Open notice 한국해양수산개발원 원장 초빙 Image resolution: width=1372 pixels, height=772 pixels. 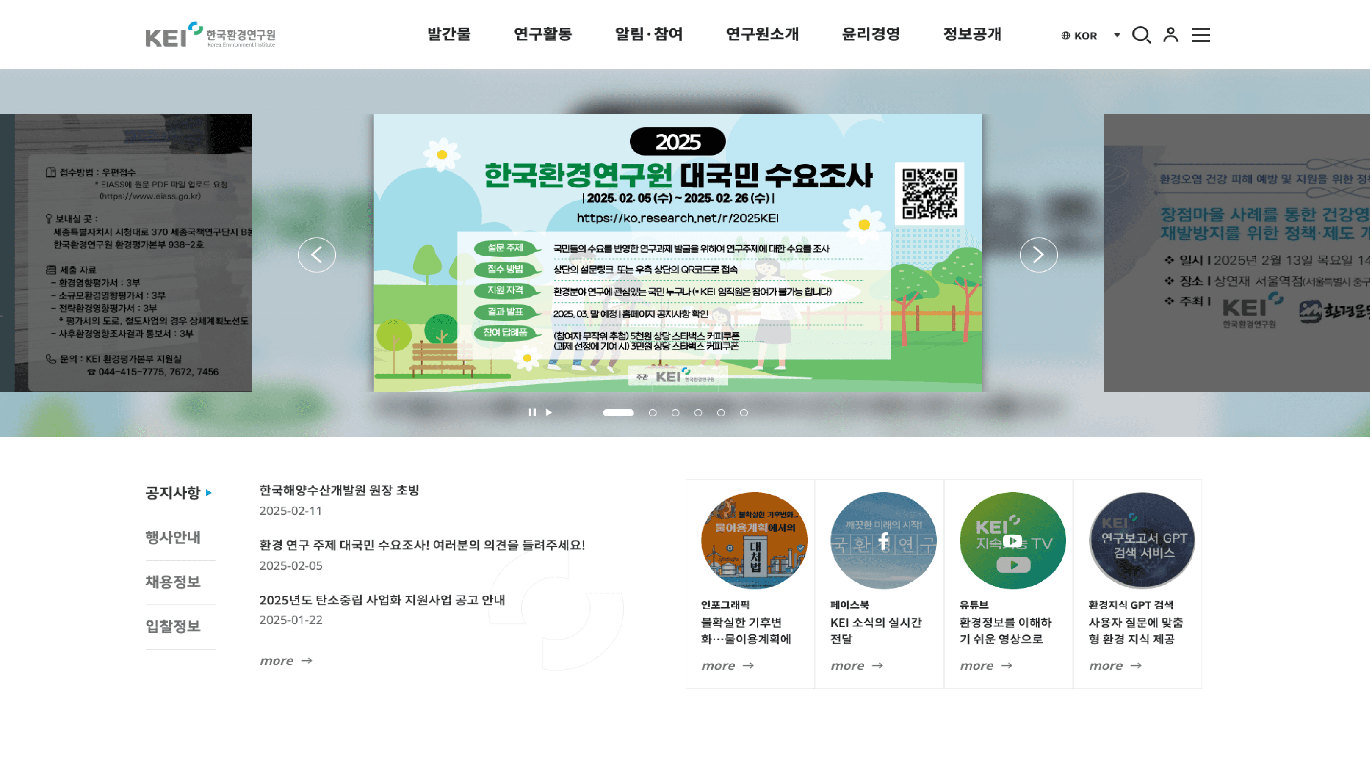339,491
